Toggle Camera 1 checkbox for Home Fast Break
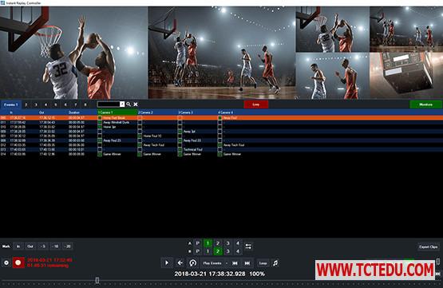This screenshot has height=288, width=443. pyautogui.click(x=100, y=118)
